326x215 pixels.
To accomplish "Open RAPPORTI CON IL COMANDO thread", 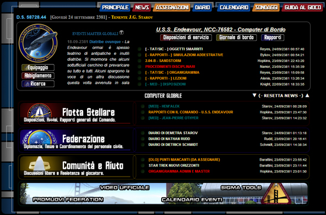I will coord(191,112).
